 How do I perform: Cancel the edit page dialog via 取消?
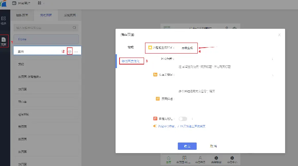click(213, 146)
